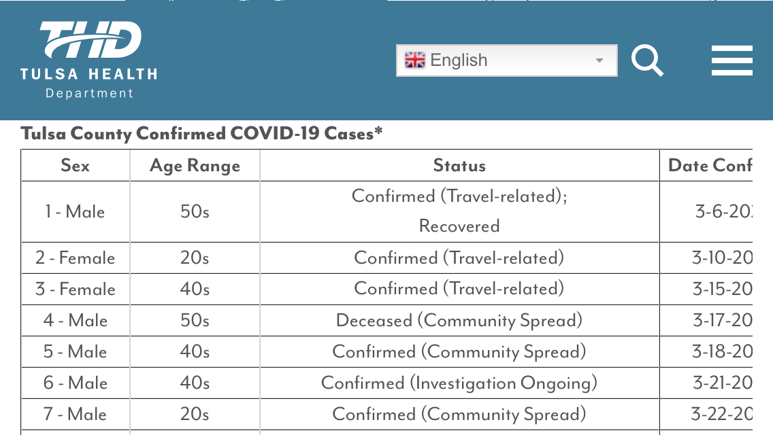Click the Confirmed (Investigation Ongoing) status cell

point(459,383)
